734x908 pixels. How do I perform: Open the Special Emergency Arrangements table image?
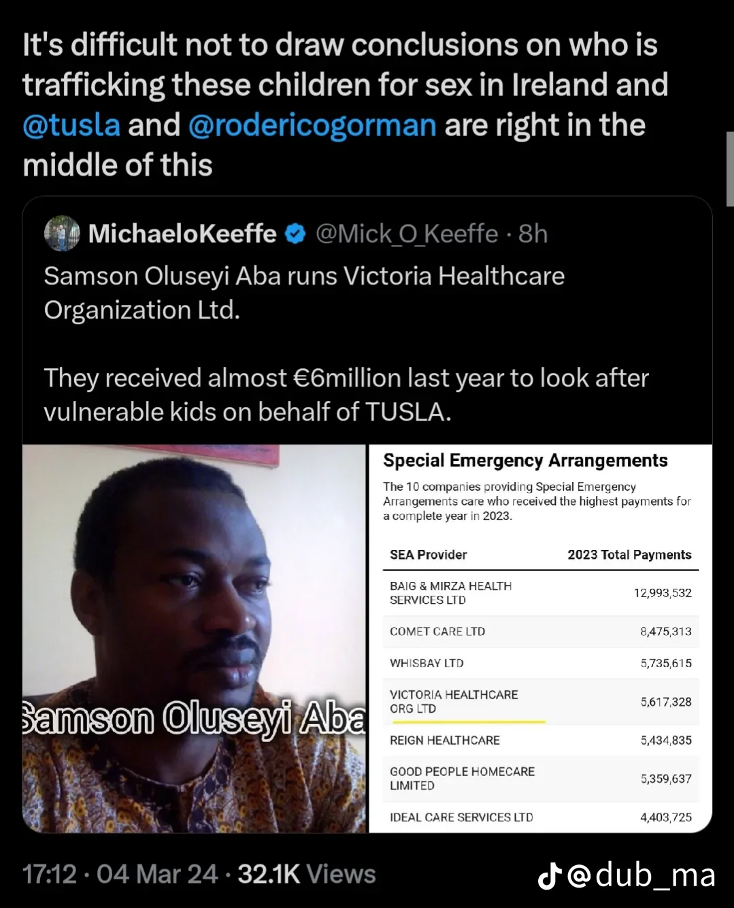pos(540,638)
